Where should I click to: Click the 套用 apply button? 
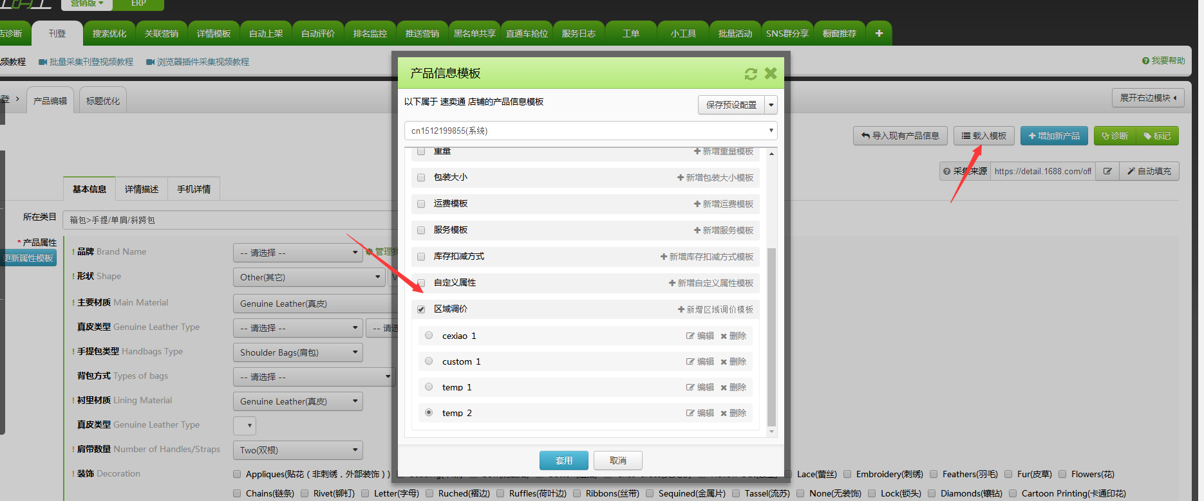point(563,460)
